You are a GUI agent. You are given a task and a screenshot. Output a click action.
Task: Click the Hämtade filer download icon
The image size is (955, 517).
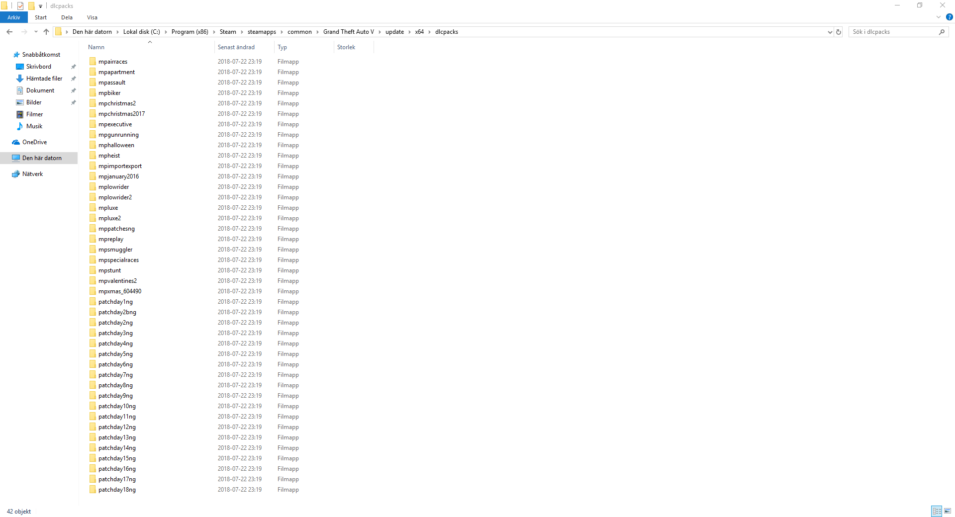[20, 79]
